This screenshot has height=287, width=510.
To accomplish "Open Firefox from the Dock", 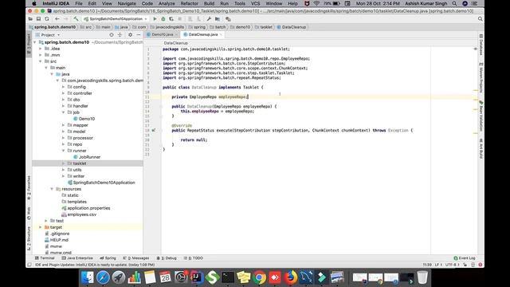I will [x=290, y=277].
